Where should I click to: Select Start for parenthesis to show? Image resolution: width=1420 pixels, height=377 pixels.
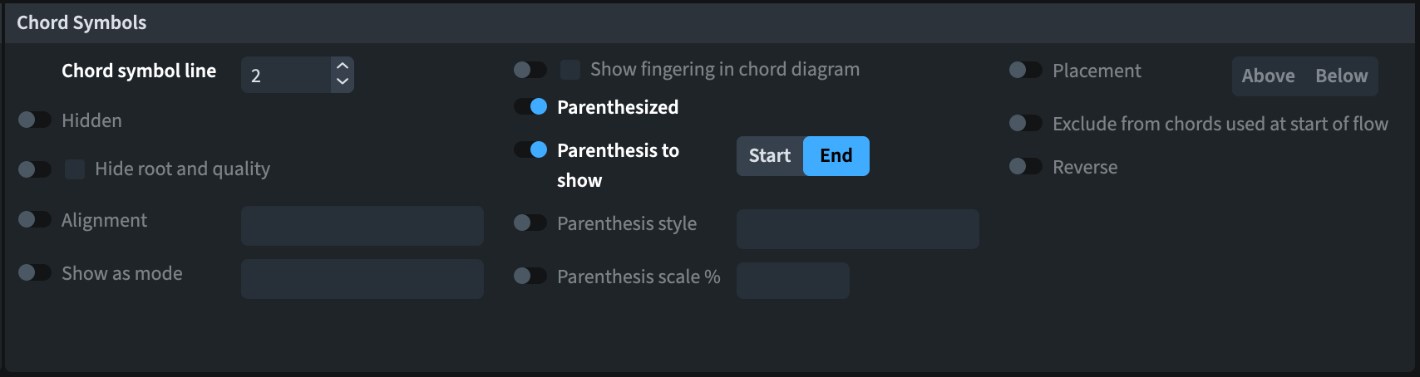click(x=769, y=156)
